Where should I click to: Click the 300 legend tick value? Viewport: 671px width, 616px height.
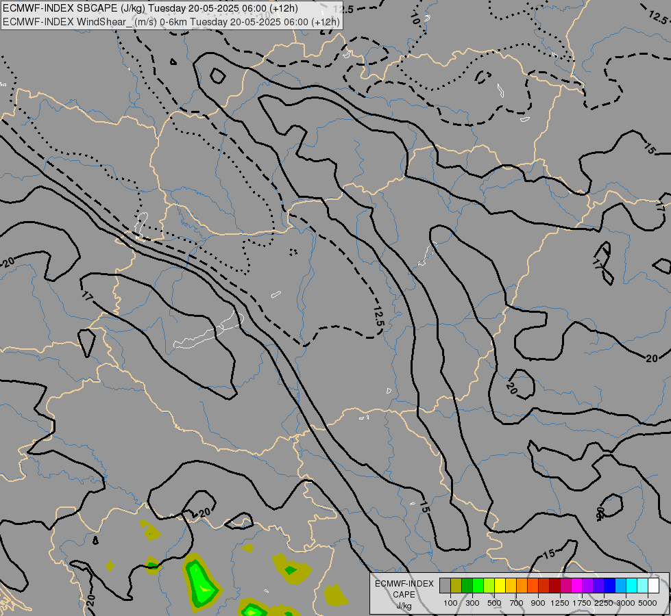tap(472, 603)
